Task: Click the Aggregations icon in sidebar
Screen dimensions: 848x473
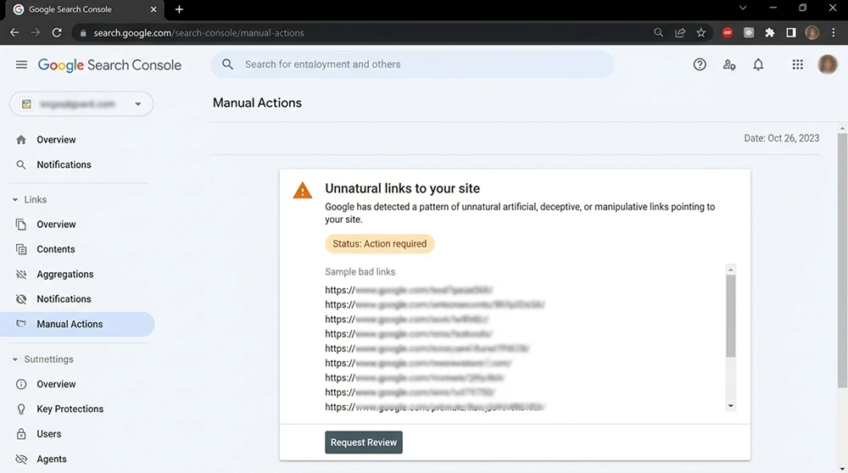Action: point(21,274)
